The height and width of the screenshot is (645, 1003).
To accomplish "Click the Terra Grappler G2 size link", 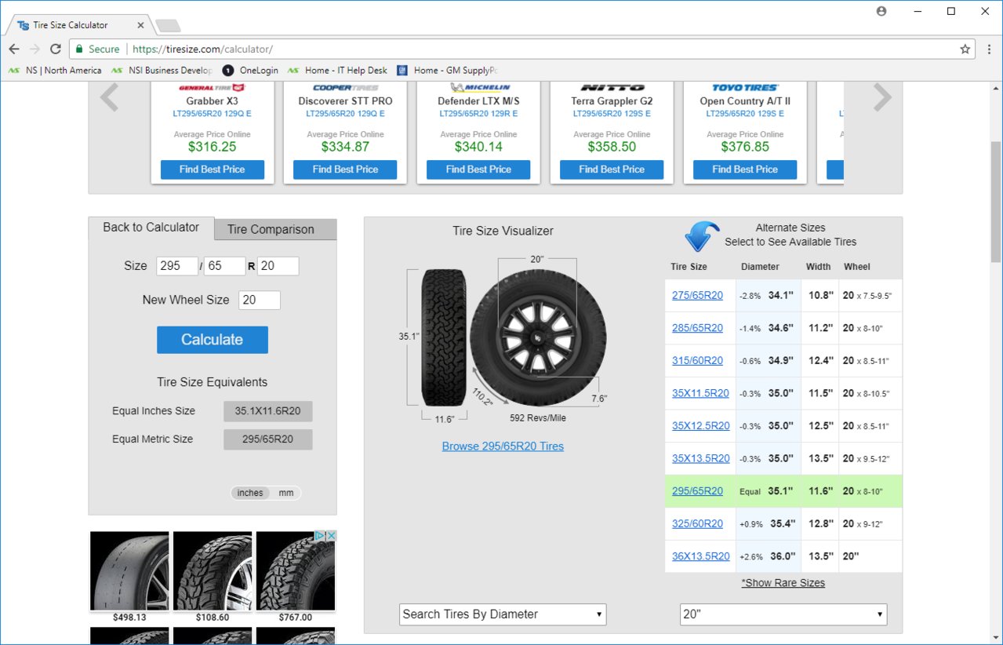I will (x=612, y=114).
